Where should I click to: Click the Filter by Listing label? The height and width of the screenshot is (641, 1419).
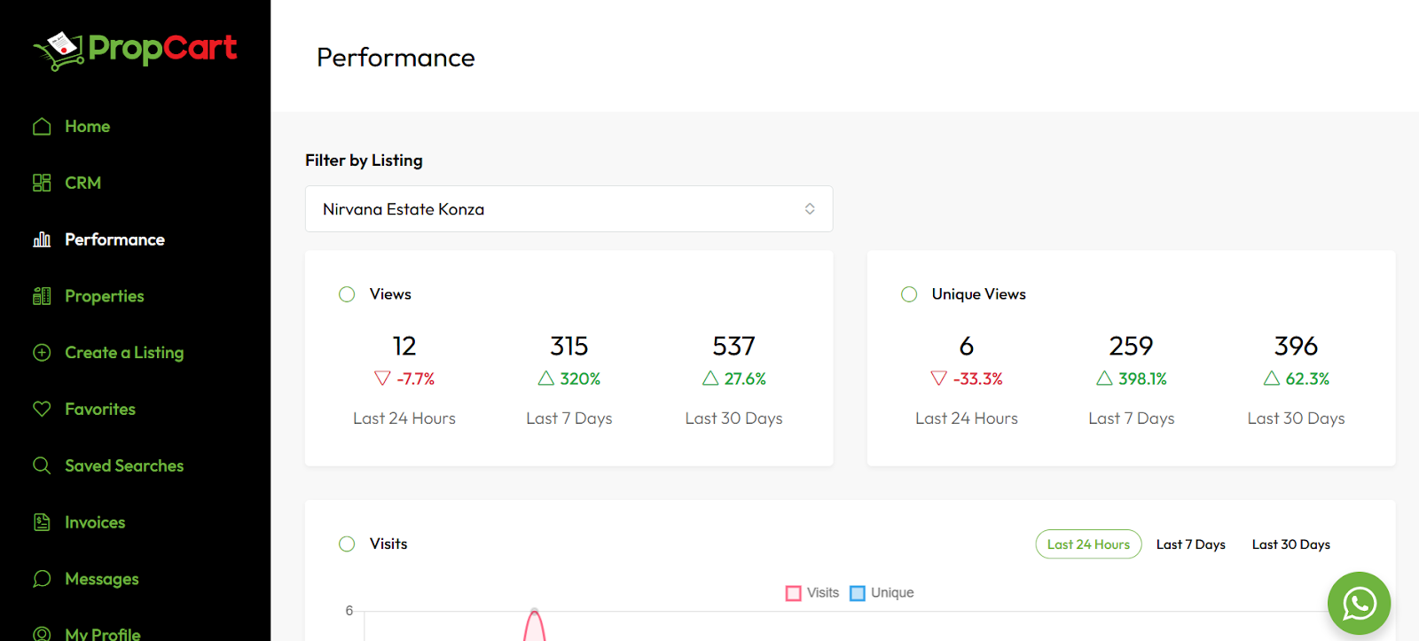(364, 160)
